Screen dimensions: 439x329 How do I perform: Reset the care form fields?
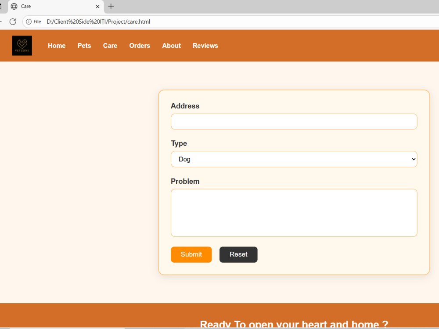238,254
